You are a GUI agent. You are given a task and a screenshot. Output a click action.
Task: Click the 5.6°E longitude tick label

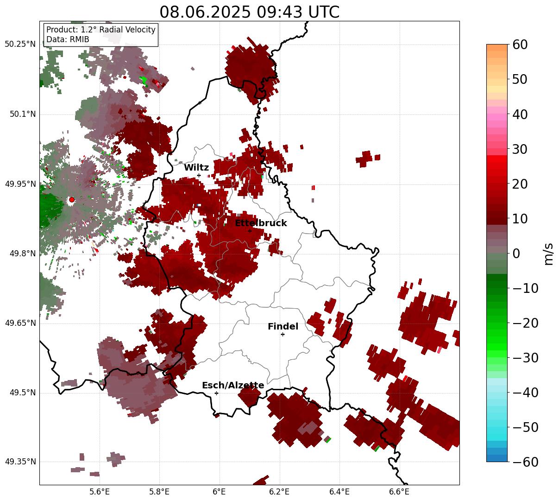click(100, 491)
